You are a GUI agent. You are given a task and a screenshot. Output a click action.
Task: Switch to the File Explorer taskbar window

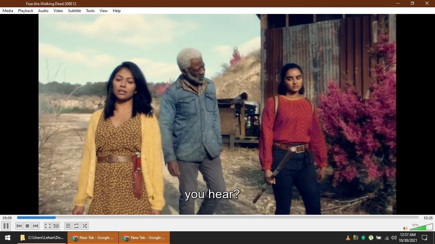point(42,238)
